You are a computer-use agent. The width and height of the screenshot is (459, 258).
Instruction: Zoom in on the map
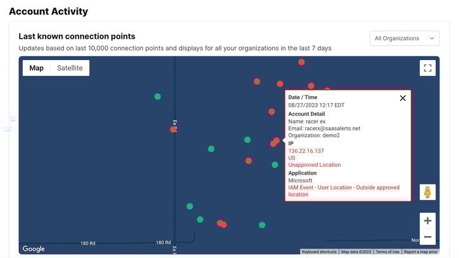click(427, 221)
